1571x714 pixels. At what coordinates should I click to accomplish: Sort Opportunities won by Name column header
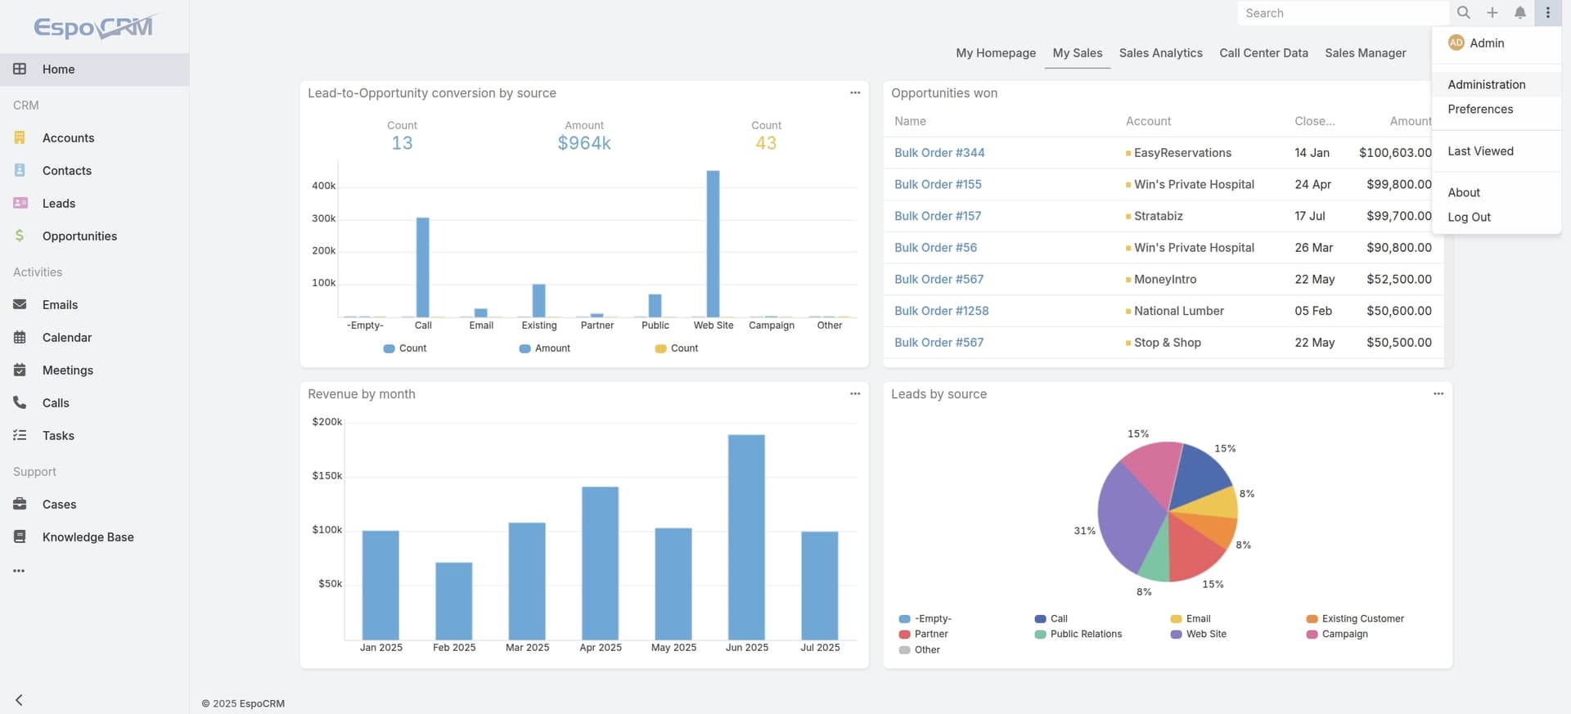tap(910, 121)
